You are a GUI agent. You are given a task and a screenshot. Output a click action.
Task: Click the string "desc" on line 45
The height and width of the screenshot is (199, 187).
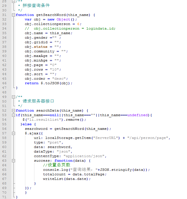point(59,79)
